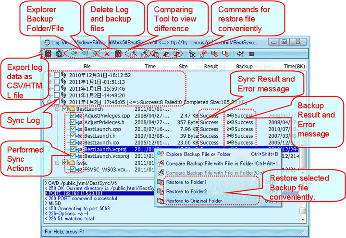The width and height of the screenshot is (346, 238).
Task: Sort by the Result column header
Action: coord(211,66)
